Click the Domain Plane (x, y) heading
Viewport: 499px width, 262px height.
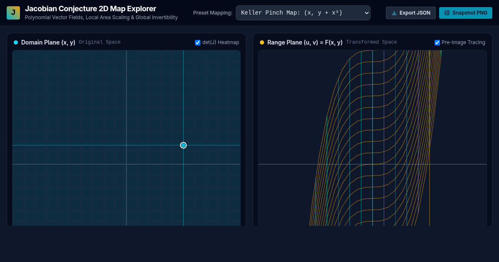(48, 42)
